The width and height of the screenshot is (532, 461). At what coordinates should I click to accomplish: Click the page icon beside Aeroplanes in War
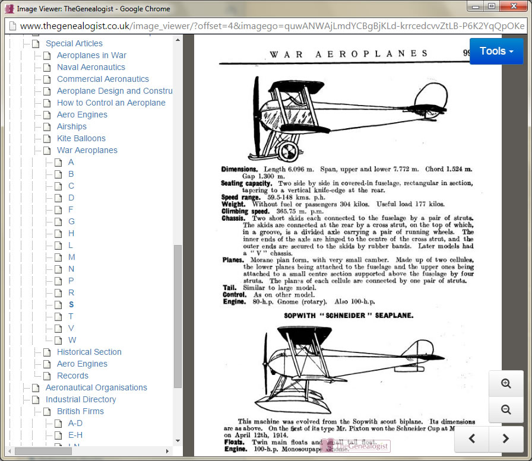click(x=47, y=56)
